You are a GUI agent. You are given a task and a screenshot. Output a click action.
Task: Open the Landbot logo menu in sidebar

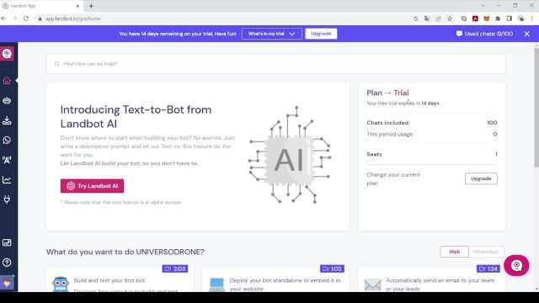click(x=7, y=54)
